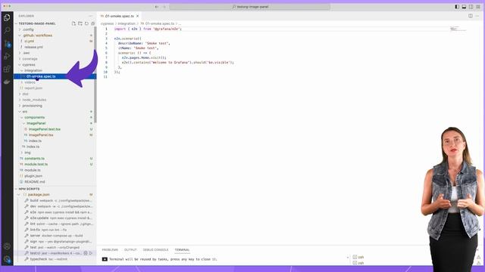This screenshot has width=485, height=272.
Task: Click the New Folder icon in Explorer header
Action: [80, 23]
